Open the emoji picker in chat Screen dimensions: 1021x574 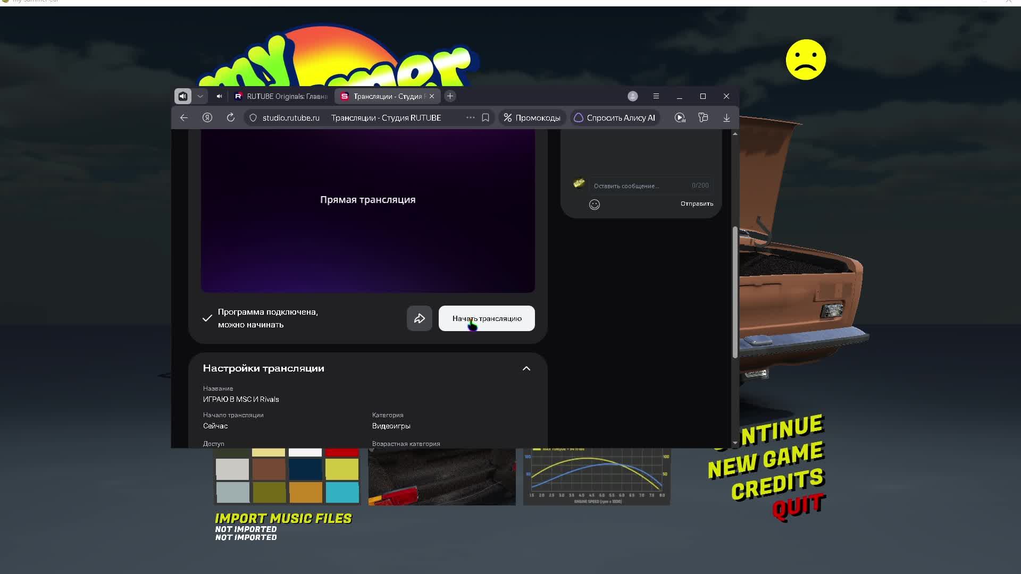coord(595,205)
